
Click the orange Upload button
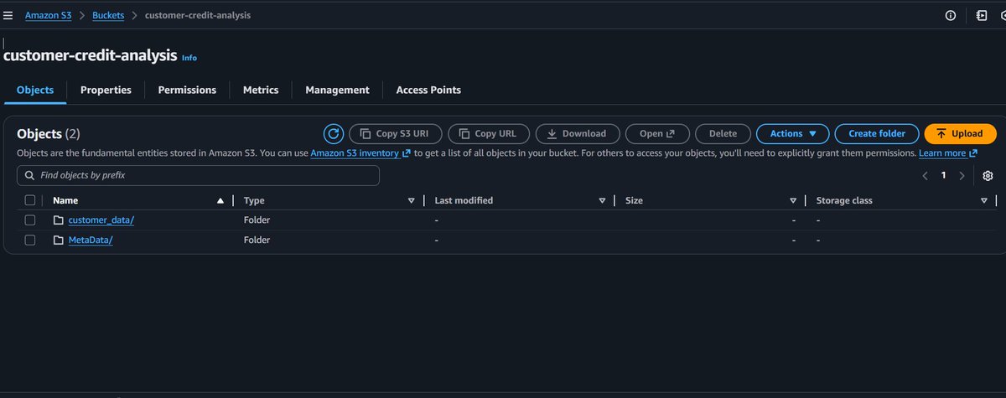click(x=960, y=133)
